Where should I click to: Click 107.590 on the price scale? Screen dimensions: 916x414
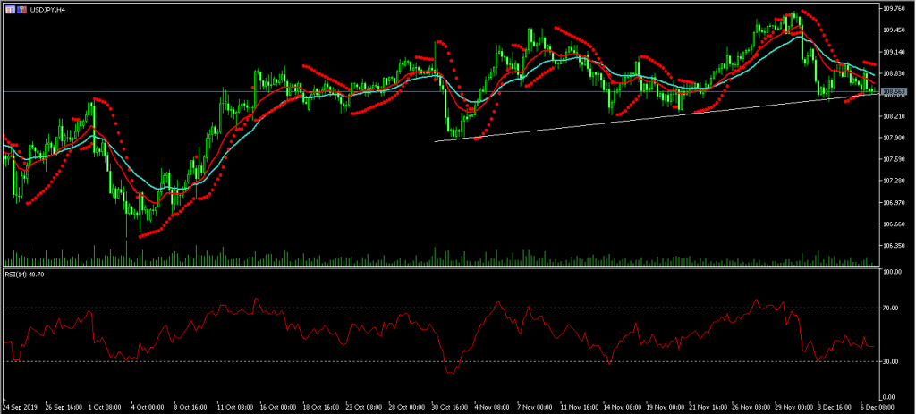pos(895,159)
